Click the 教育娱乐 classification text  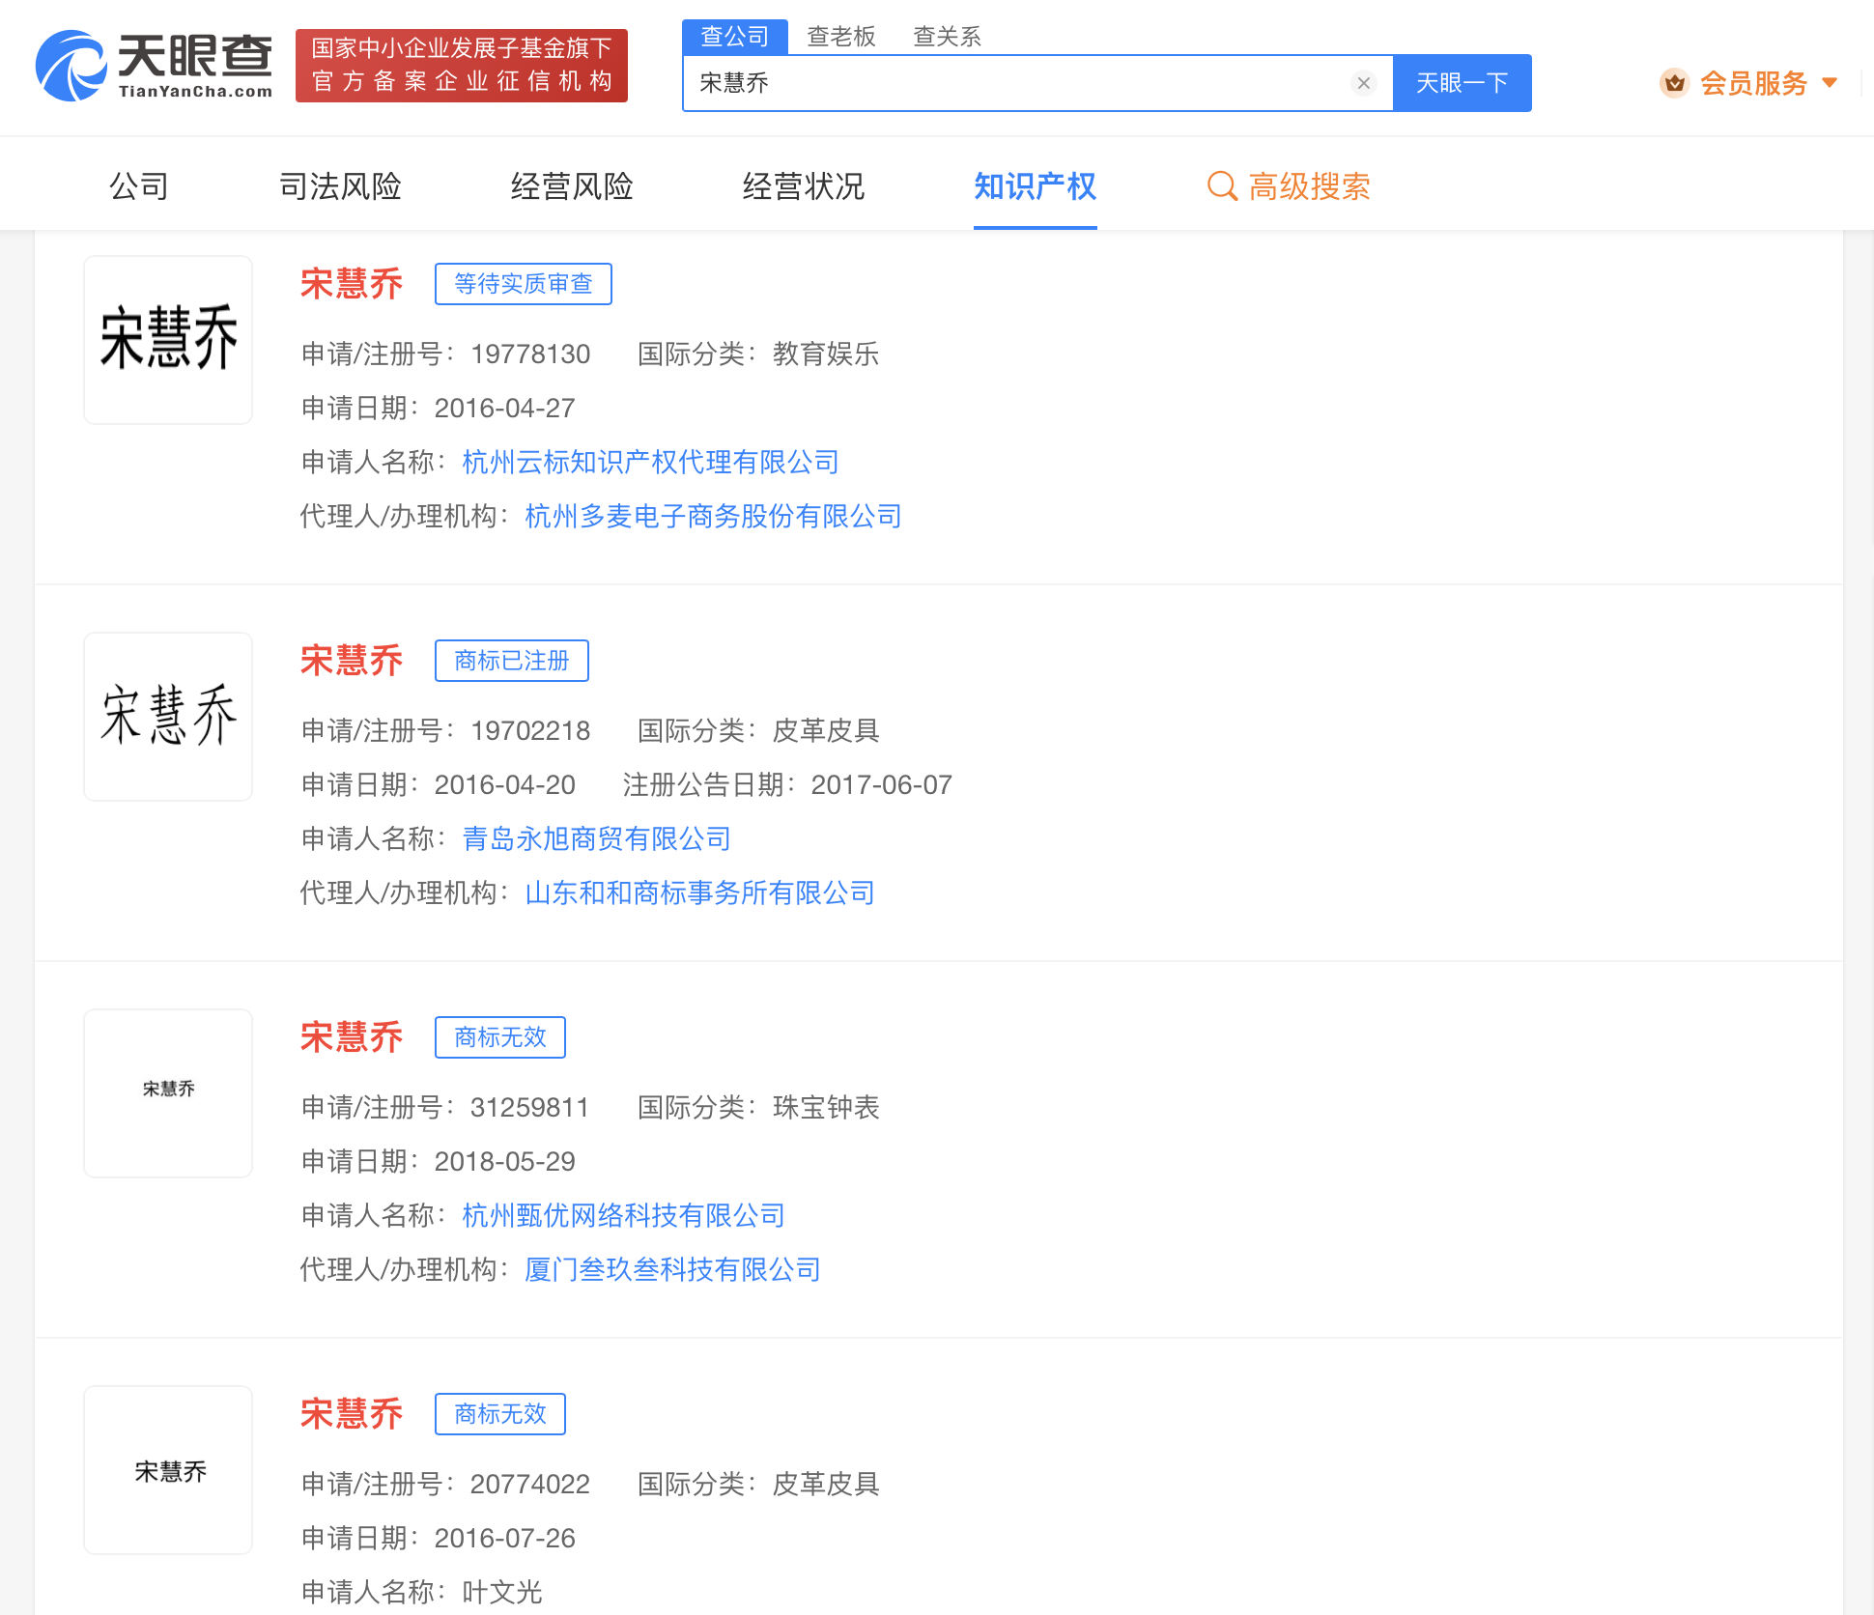[x=826, y=354]
